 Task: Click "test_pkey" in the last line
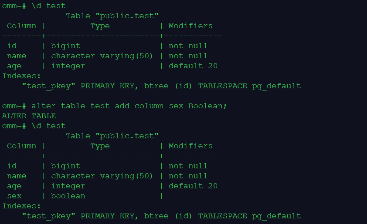tap(49, 216)
